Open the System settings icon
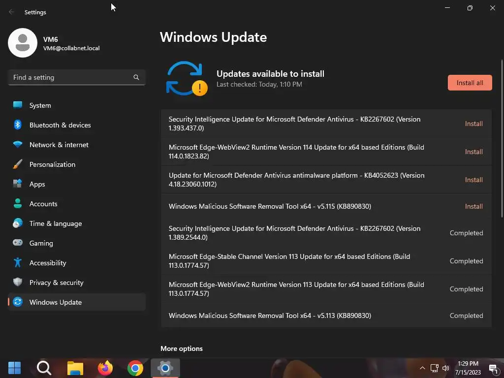This screenshot has width=504, height=378. click(18, 105)
